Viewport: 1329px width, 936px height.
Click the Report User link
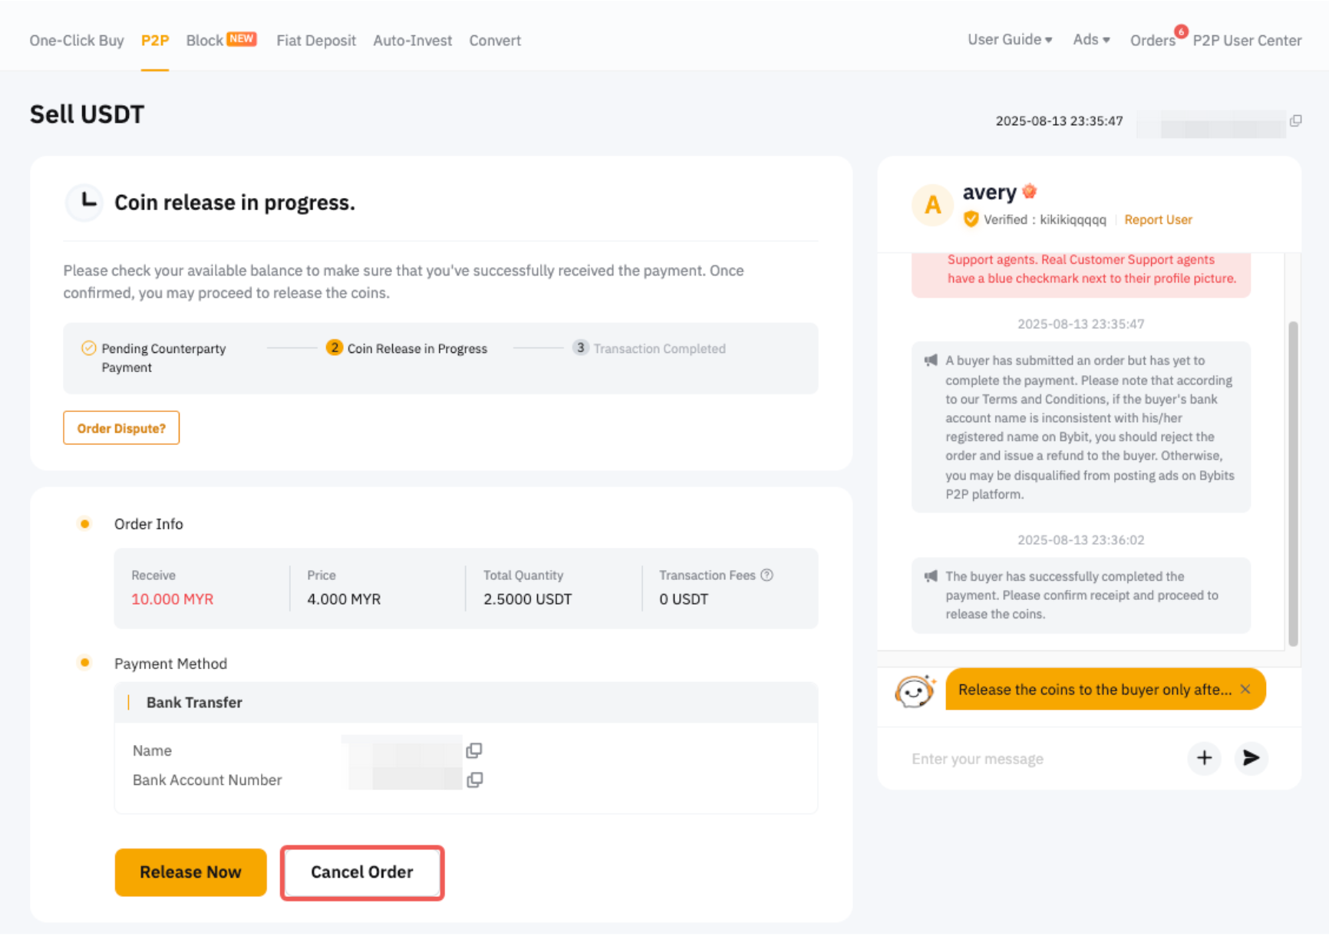(1158, 220)
